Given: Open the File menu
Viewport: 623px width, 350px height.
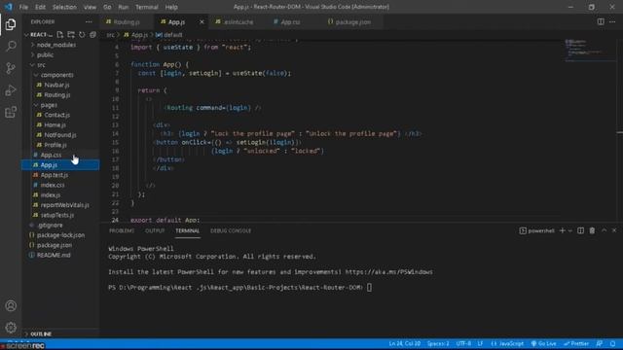Looking at the screenshot, I should (x=23, y=7).
